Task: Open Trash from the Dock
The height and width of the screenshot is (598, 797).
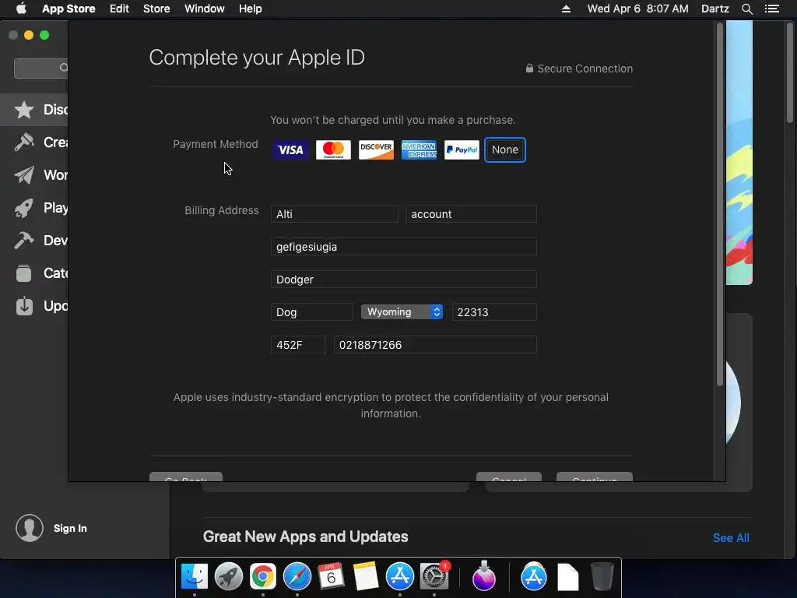Action: pyautogui.click(x=602, y=577)
